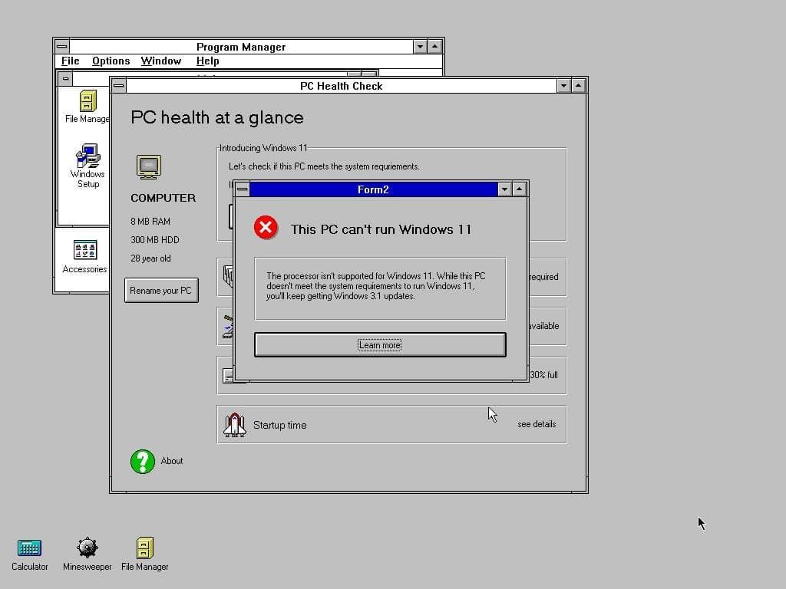This screenshot has height=589, width=786.
Task: Click the Startup time label
Action: pos(279,425)
